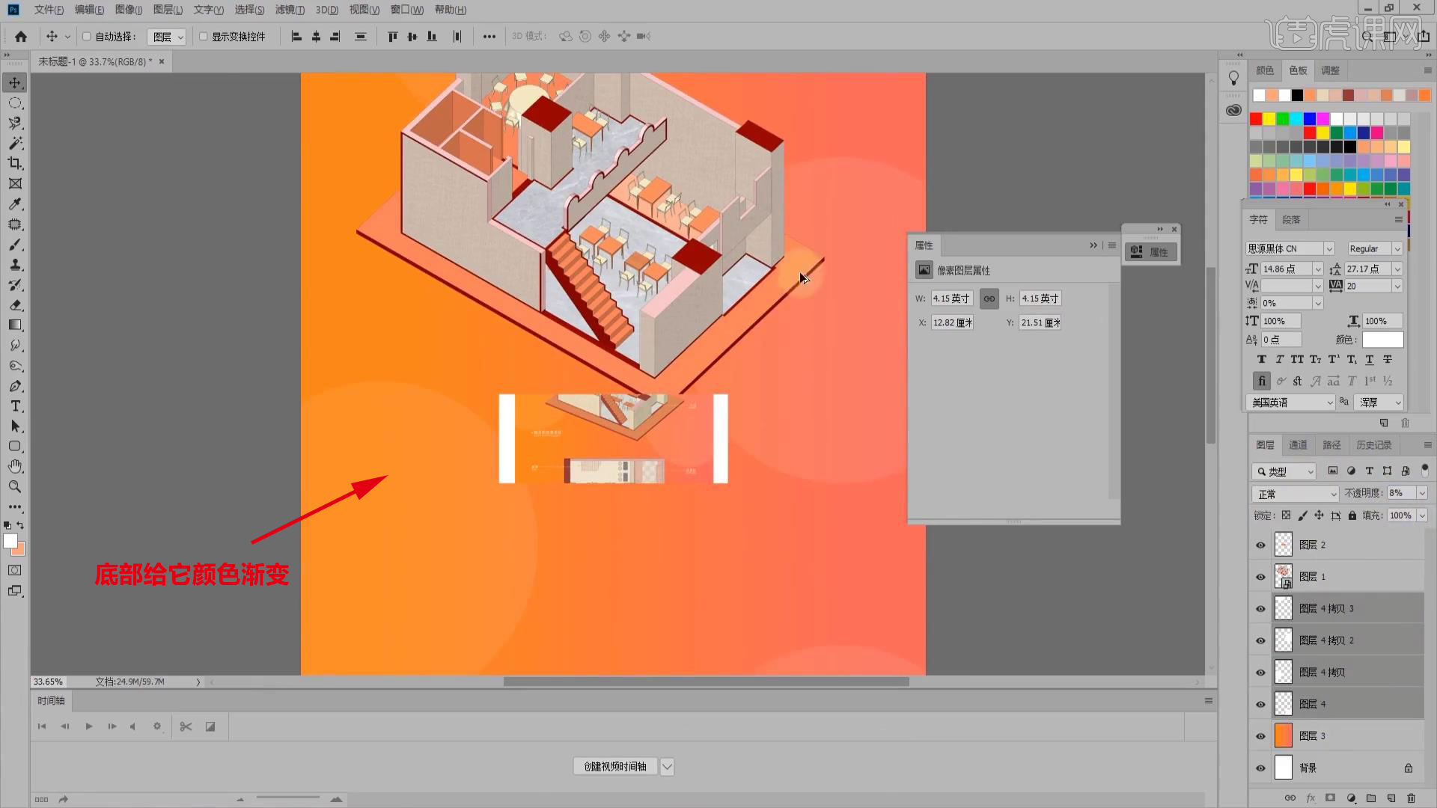Click the link width and height icon
Image resolution: width=1437 pixels, height=808 pixels.
989,299
